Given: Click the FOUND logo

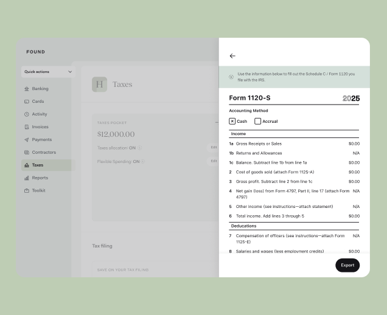Looking at the screenshot, I should pyautogui.click(x=35, y=52).
